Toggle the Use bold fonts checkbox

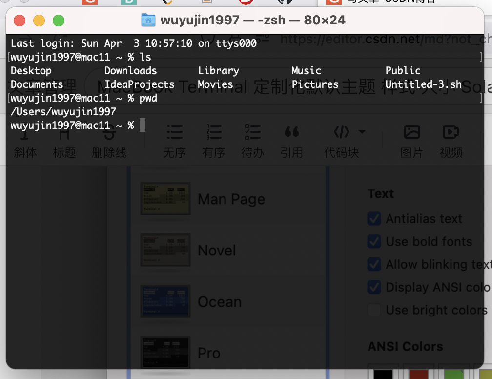click(x=374, y=241)
